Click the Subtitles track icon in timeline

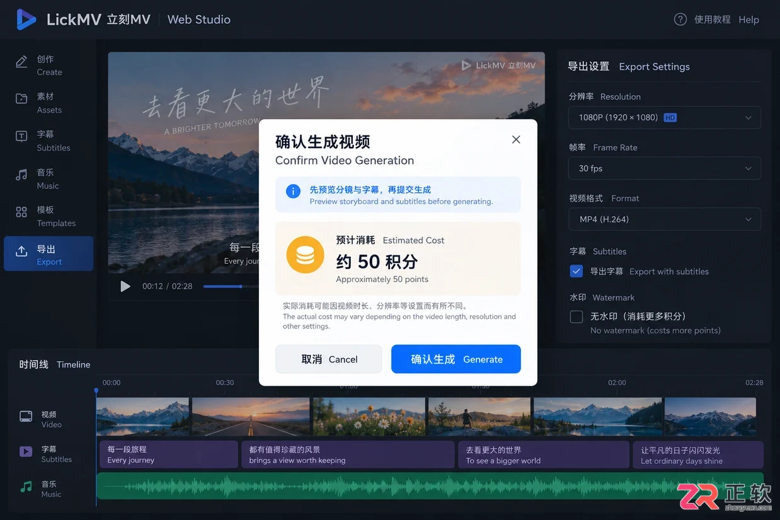click(x=26, y=451)
